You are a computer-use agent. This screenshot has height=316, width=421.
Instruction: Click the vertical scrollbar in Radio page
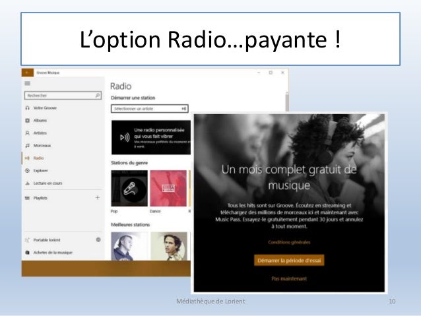point(287,102)
